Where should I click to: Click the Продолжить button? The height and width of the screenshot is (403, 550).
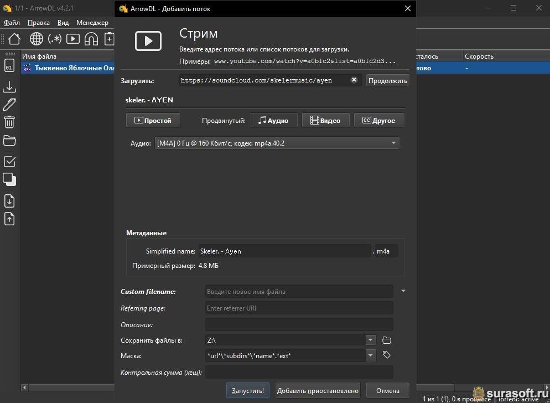[387, 80]
